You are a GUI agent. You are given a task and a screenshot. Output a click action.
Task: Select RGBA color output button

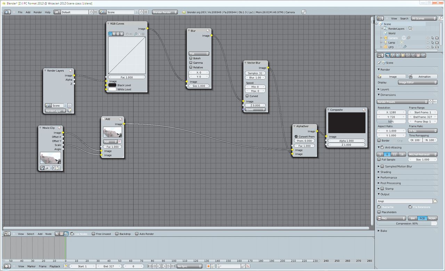(432, 218)
